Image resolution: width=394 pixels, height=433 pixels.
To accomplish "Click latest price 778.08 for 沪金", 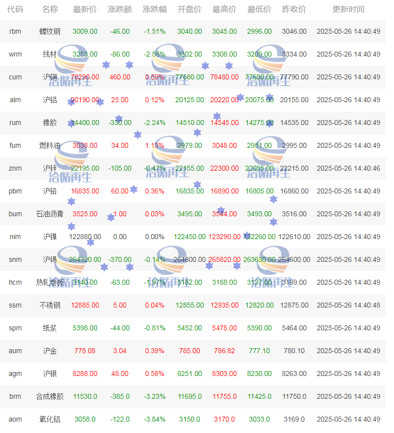I will coord(85,351).
